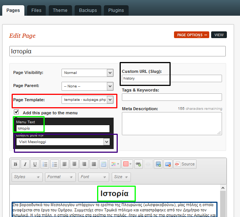Open the red table grid dropdown

pyautogui.click(x=127, y=164)
